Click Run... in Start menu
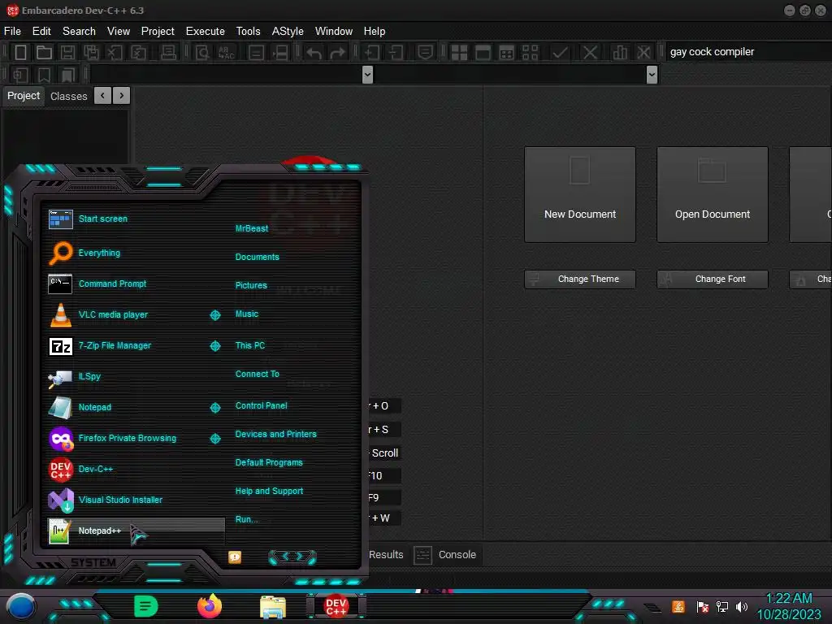832x624 pixels. pyautogui.click(x=246, y=519)
